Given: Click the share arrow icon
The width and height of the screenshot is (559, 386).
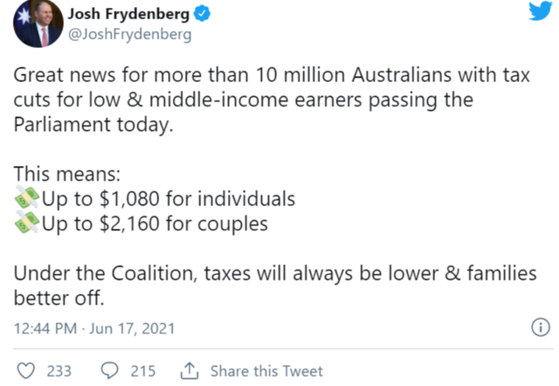Looking at the screenshot, I should pyautogui.click(x=188, y=371).
